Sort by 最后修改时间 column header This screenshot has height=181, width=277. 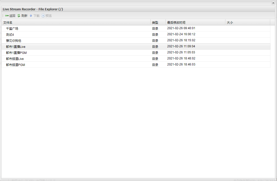click(x=176, y=22)
